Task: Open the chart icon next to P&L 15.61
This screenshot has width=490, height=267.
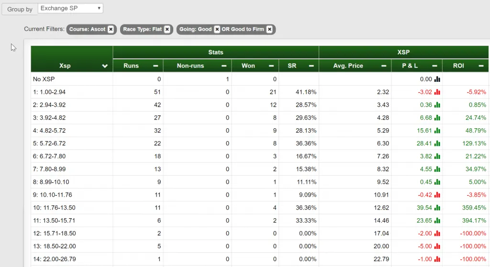Action: pyautogui.click(x=437, y=130)
